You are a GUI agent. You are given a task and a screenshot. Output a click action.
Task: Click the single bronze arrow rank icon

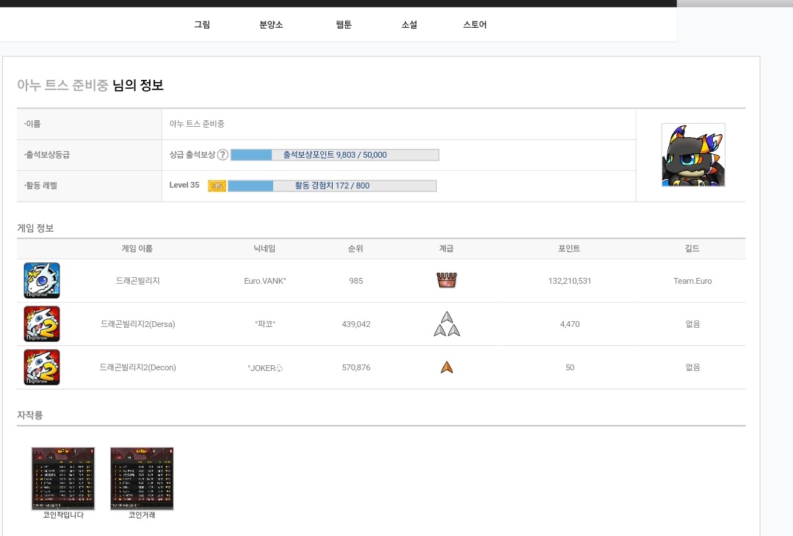click(446, 367)
